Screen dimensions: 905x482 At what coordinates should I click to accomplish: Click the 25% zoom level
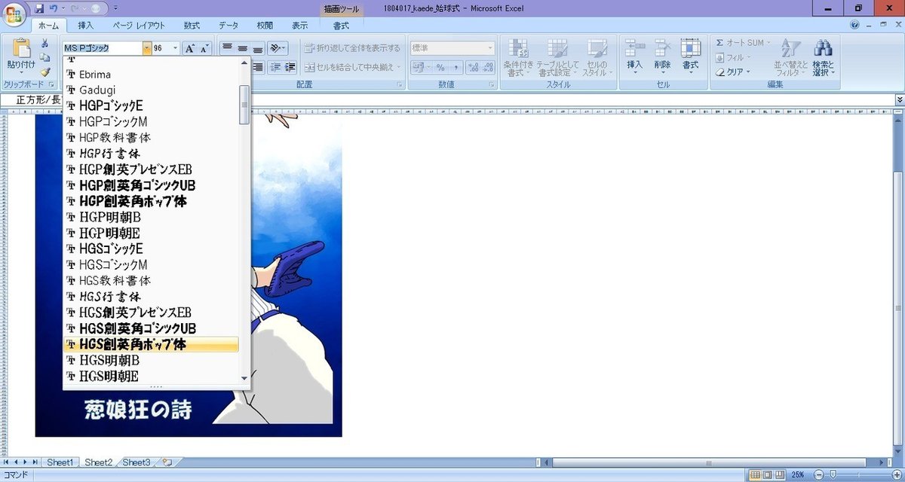tap(797, 474)
